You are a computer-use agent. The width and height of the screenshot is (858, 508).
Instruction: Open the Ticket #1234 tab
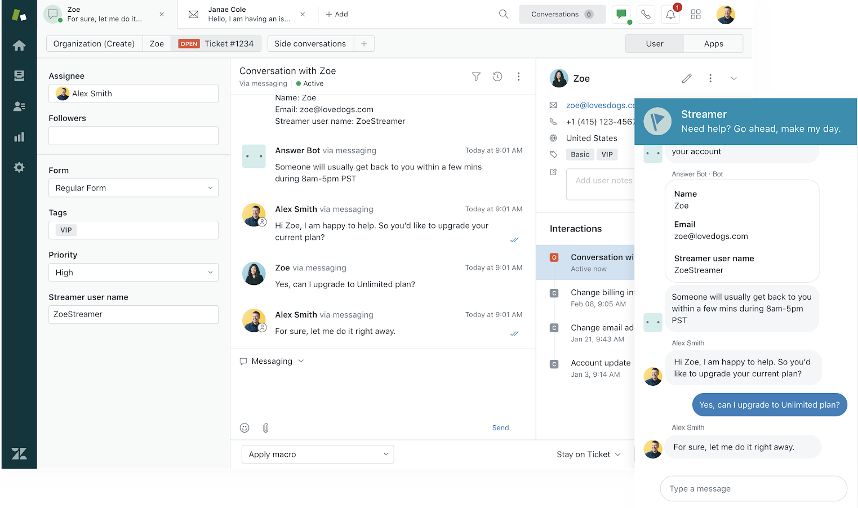pyautogui.click(x=216, y=44)
